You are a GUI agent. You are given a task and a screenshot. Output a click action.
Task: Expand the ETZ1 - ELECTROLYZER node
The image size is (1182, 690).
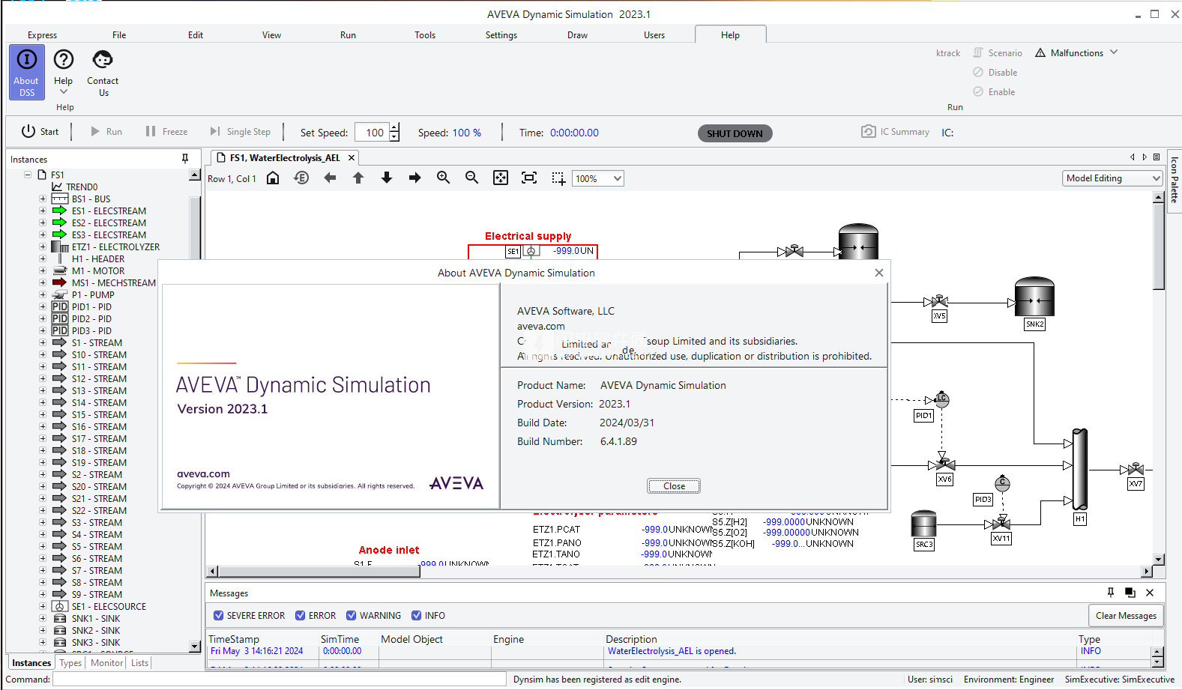[43, 246]
